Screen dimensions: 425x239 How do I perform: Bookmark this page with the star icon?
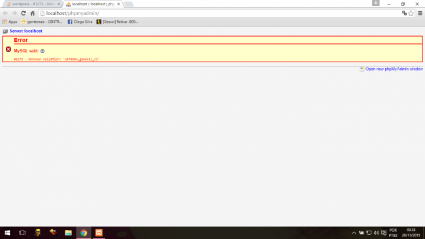click(411, 13)
